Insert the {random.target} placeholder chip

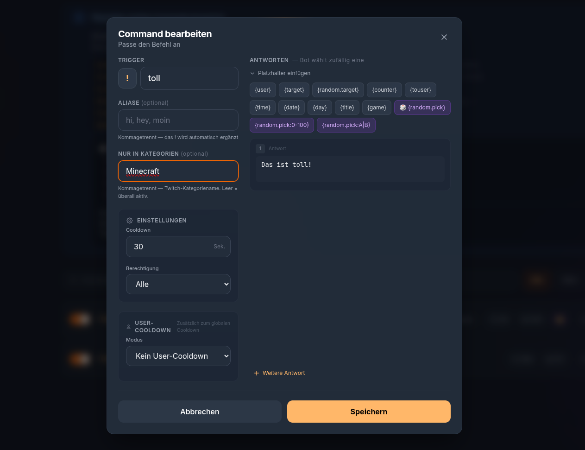[338, 90]
